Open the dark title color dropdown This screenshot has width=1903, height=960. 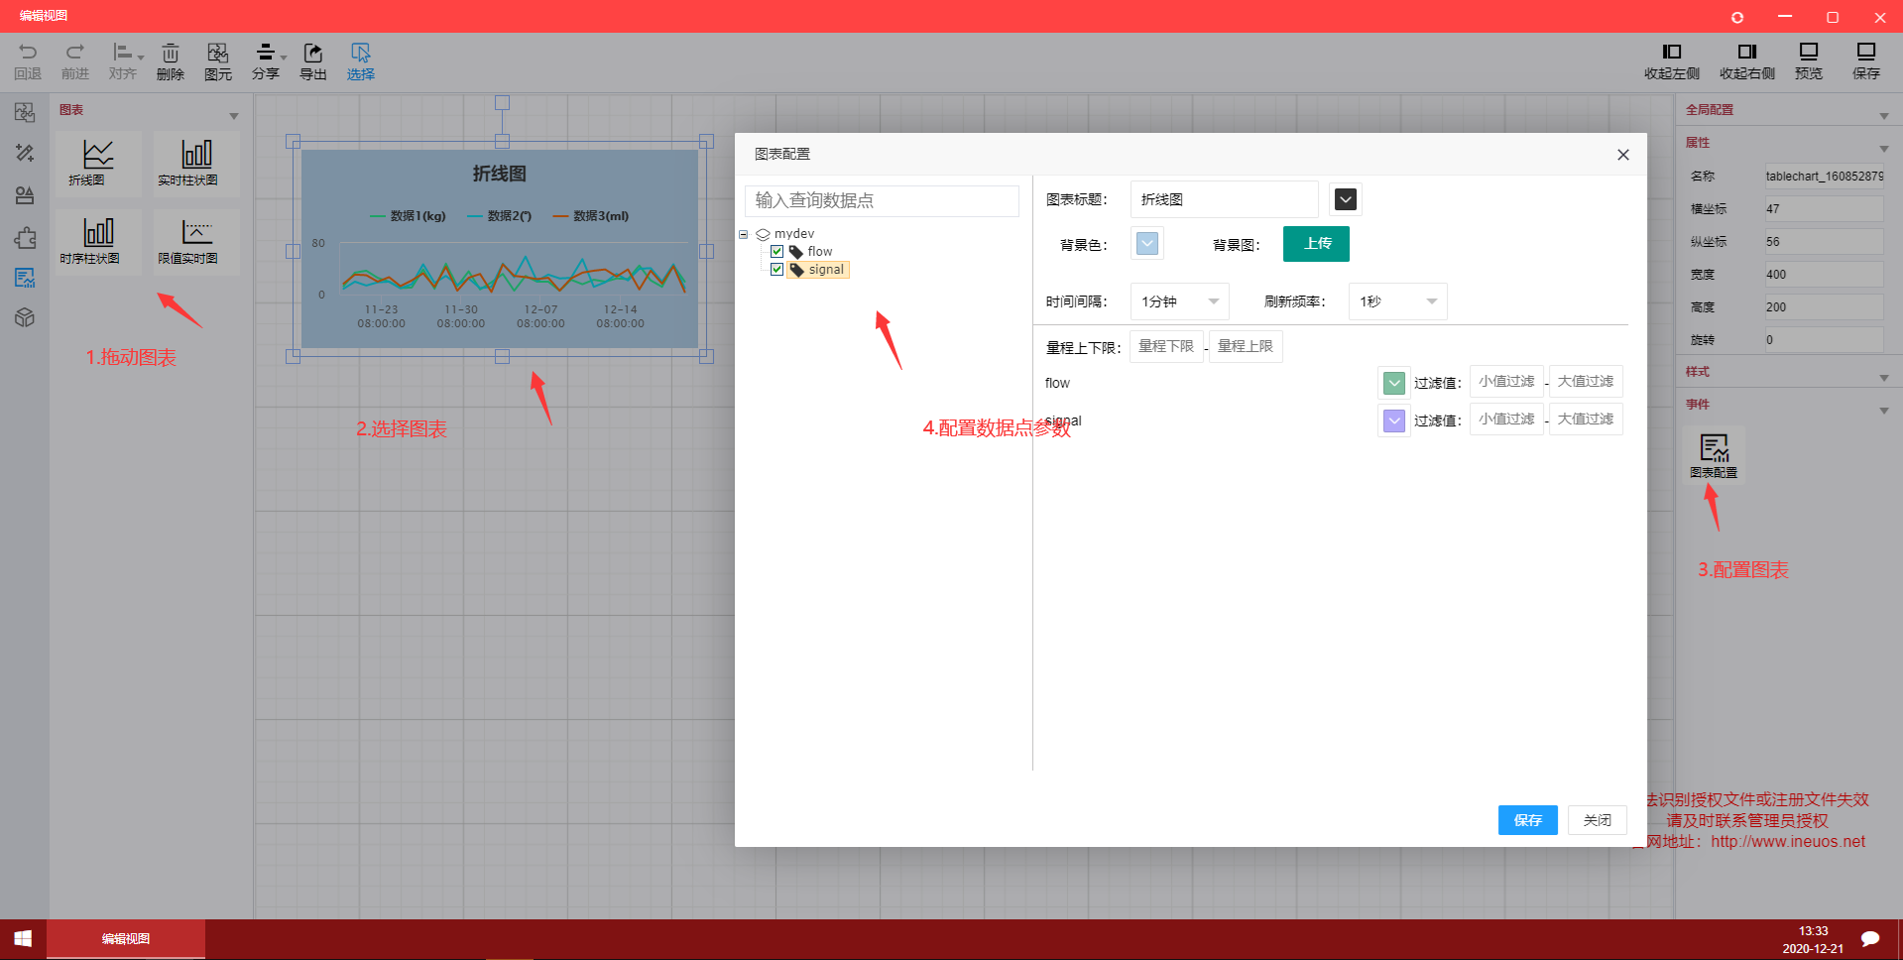click(x=1346, y=199)
